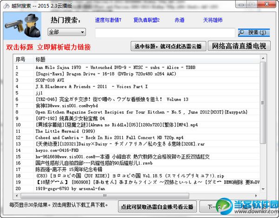The height and width of the screenshot is (218, 279).
Task: Select row 12 Coheed and Cambria concert
Action: click(136, 137)
